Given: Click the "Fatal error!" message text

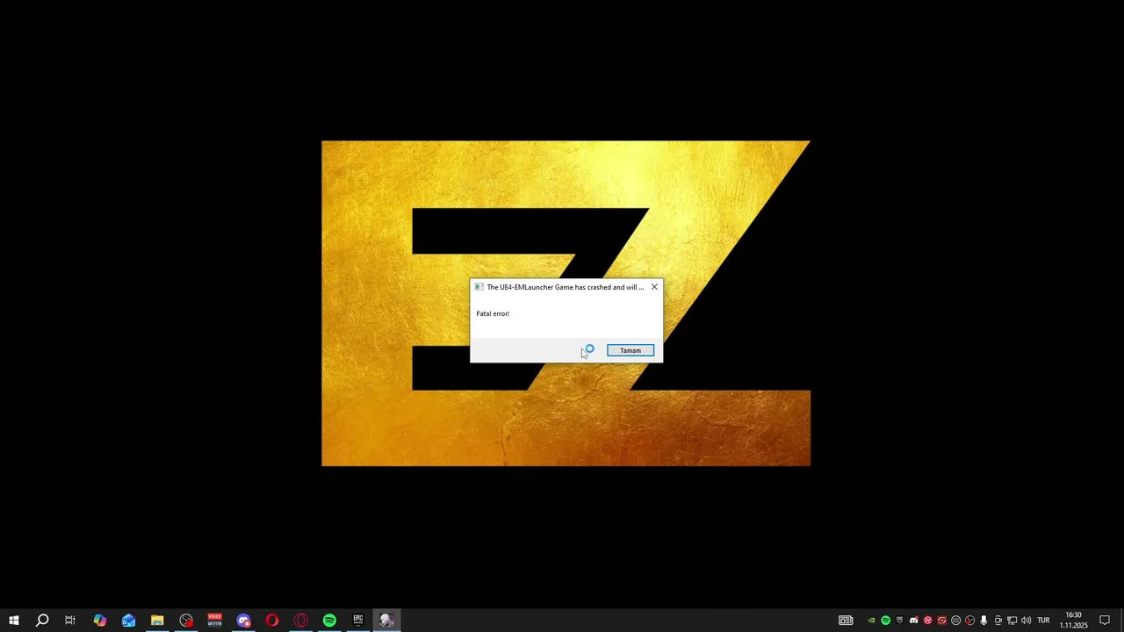Looking at the screenshot, I should 493,313.
